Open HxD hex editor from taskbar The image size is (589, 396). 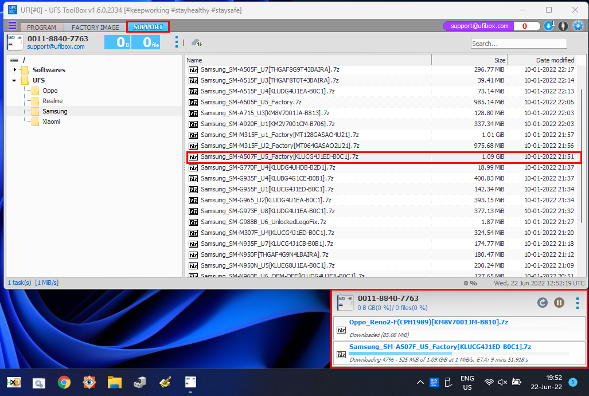click(x=14, y=382)
